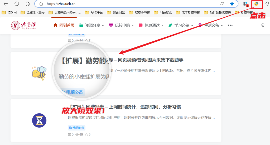270x145 pixels.
Task: Click the bee extension thumbnail
Action: [39, 73]
